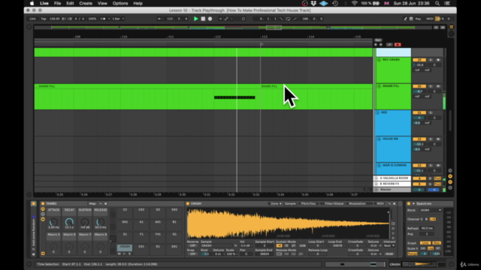
Task: Arm the HOUSE ME track for recording
Action: [438, 139]
